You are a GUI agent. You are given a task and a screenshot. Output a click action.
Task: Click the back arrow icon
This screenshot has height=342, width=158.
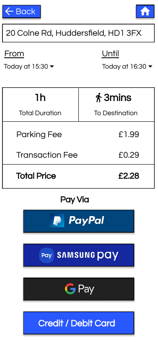pyautogui.click(x=9, y=11)
